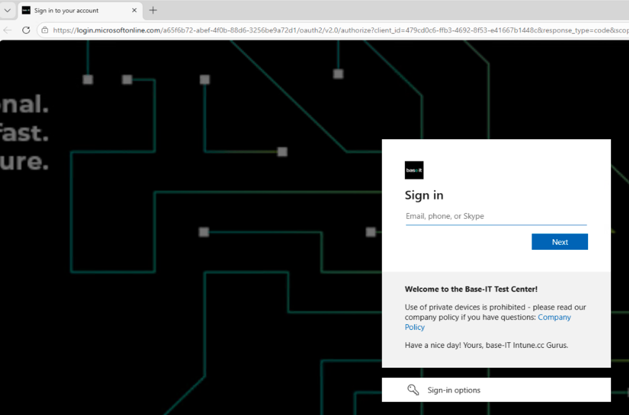Click the background circuit board artwork

186,217
